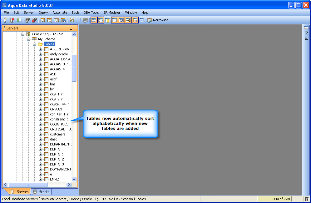Switch to the Scripts tab
The height and width of the screenshot is (203, 311).
(x=41, y=192)
